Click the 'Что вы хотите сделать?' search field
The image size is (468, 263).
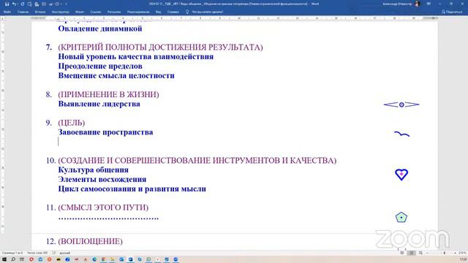tap(208, 12)
